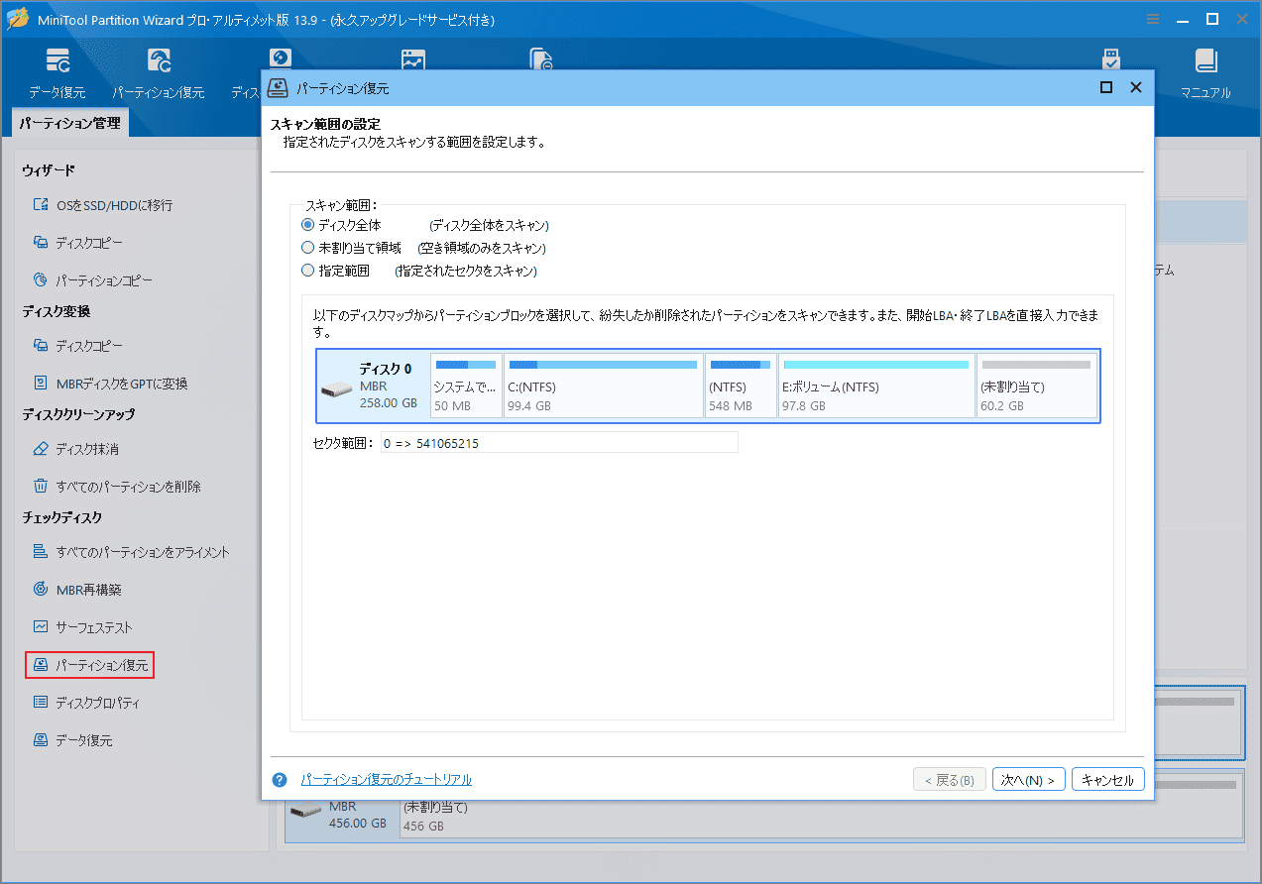This screenshot has width=1262, height=884.
Task: Select E:ボリューム(NTFS) 97.8 GB block
Action: (x=876, y=386)
